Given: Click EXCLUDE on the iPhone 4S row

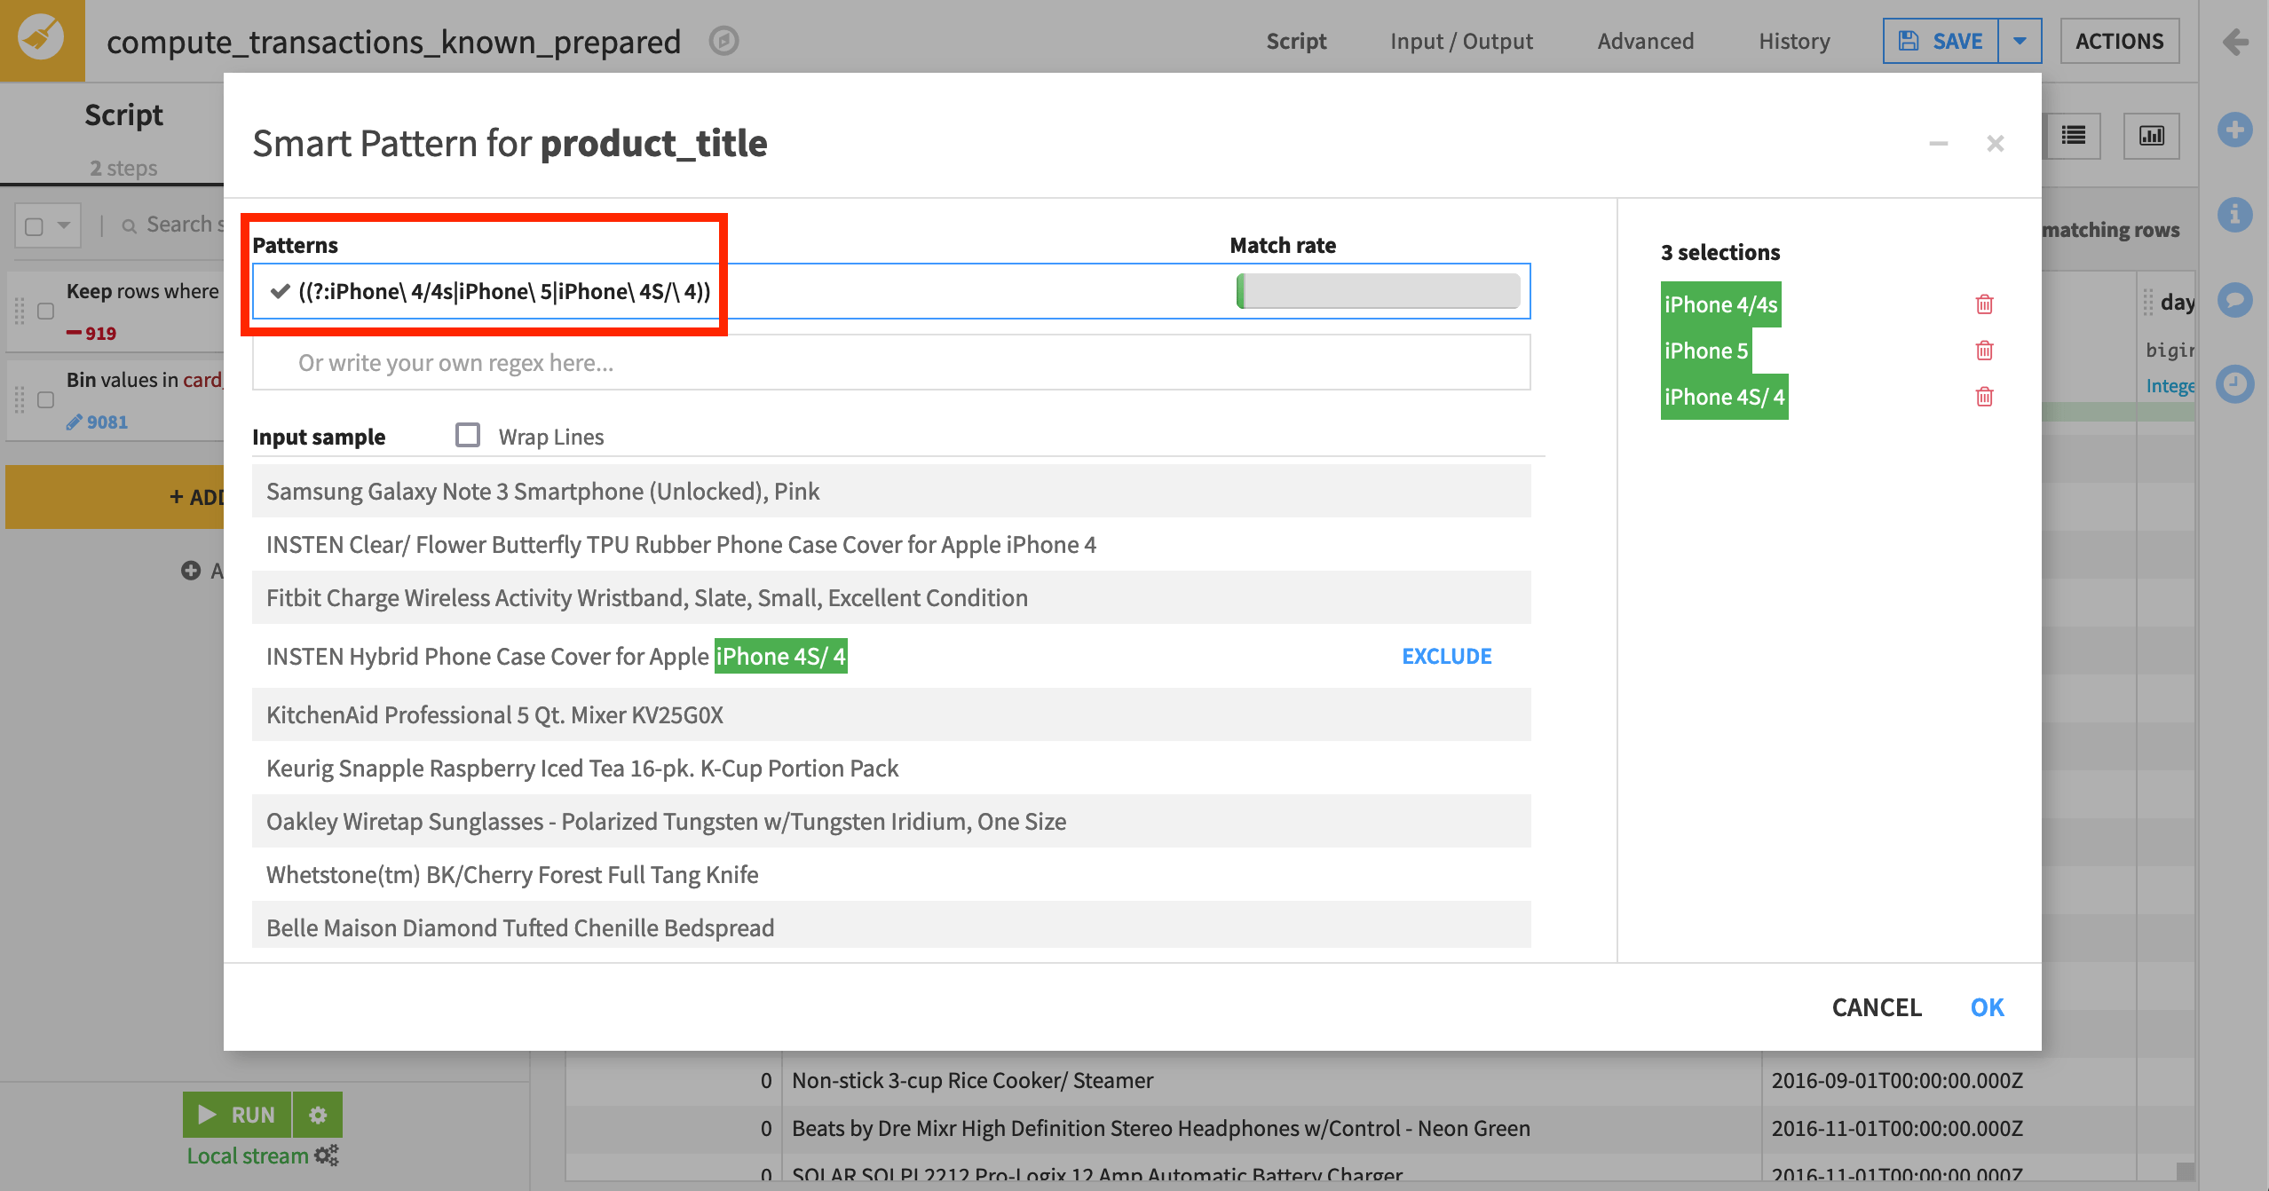Looking at the screenshot, I should (x=1446, y=656).
